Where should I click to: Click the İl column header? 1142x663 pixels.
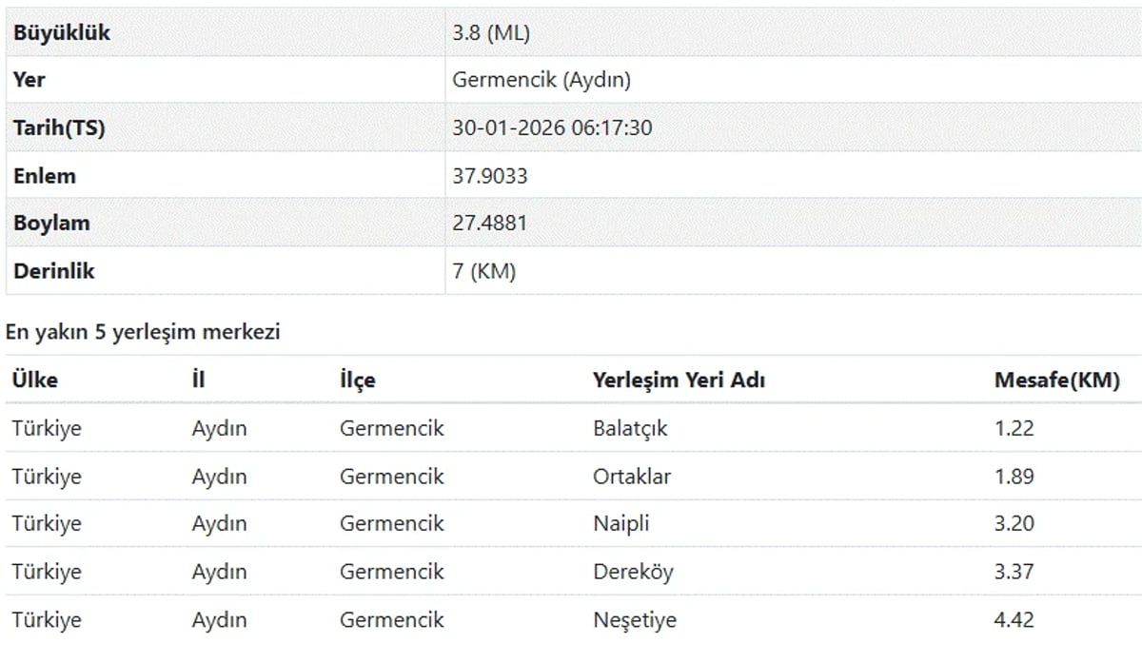[x=198, y=380]
